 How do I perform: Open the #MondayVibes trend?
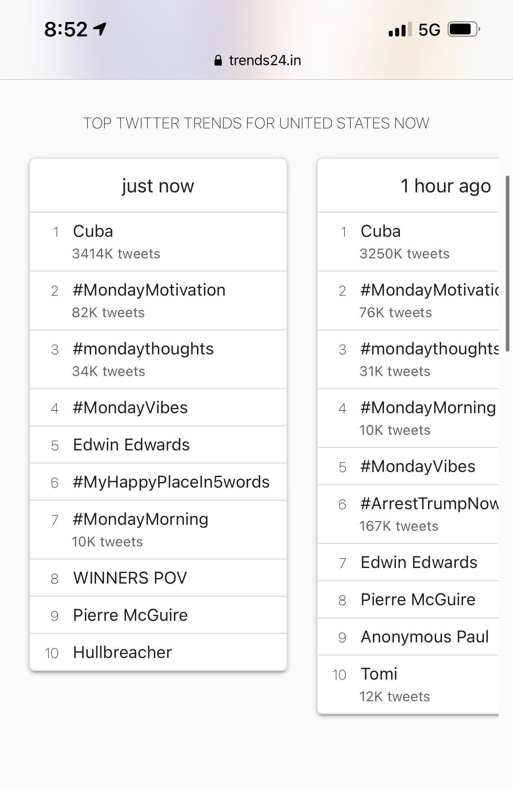click(x=130, y=407)
